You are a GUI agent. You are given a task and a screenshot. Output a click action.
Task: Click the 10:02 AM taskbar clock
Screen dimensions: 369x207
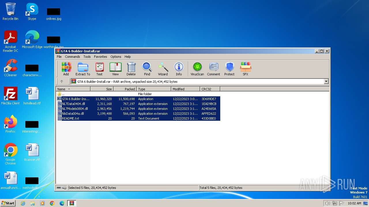(x=354, y=203)
